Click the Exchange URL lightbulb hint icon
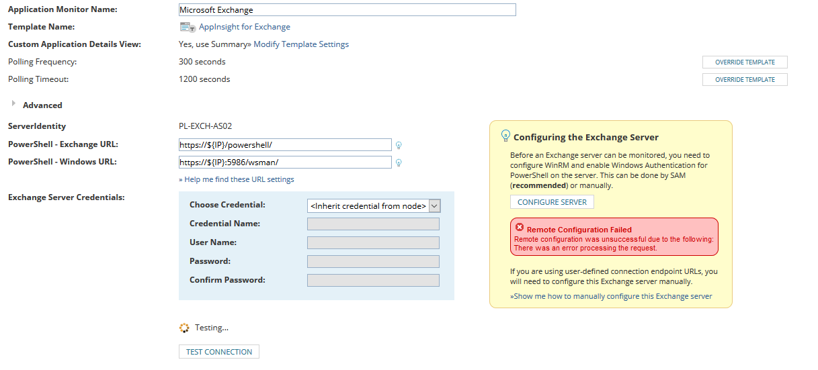This screenshot has height=370, width=818. point(399,145)
